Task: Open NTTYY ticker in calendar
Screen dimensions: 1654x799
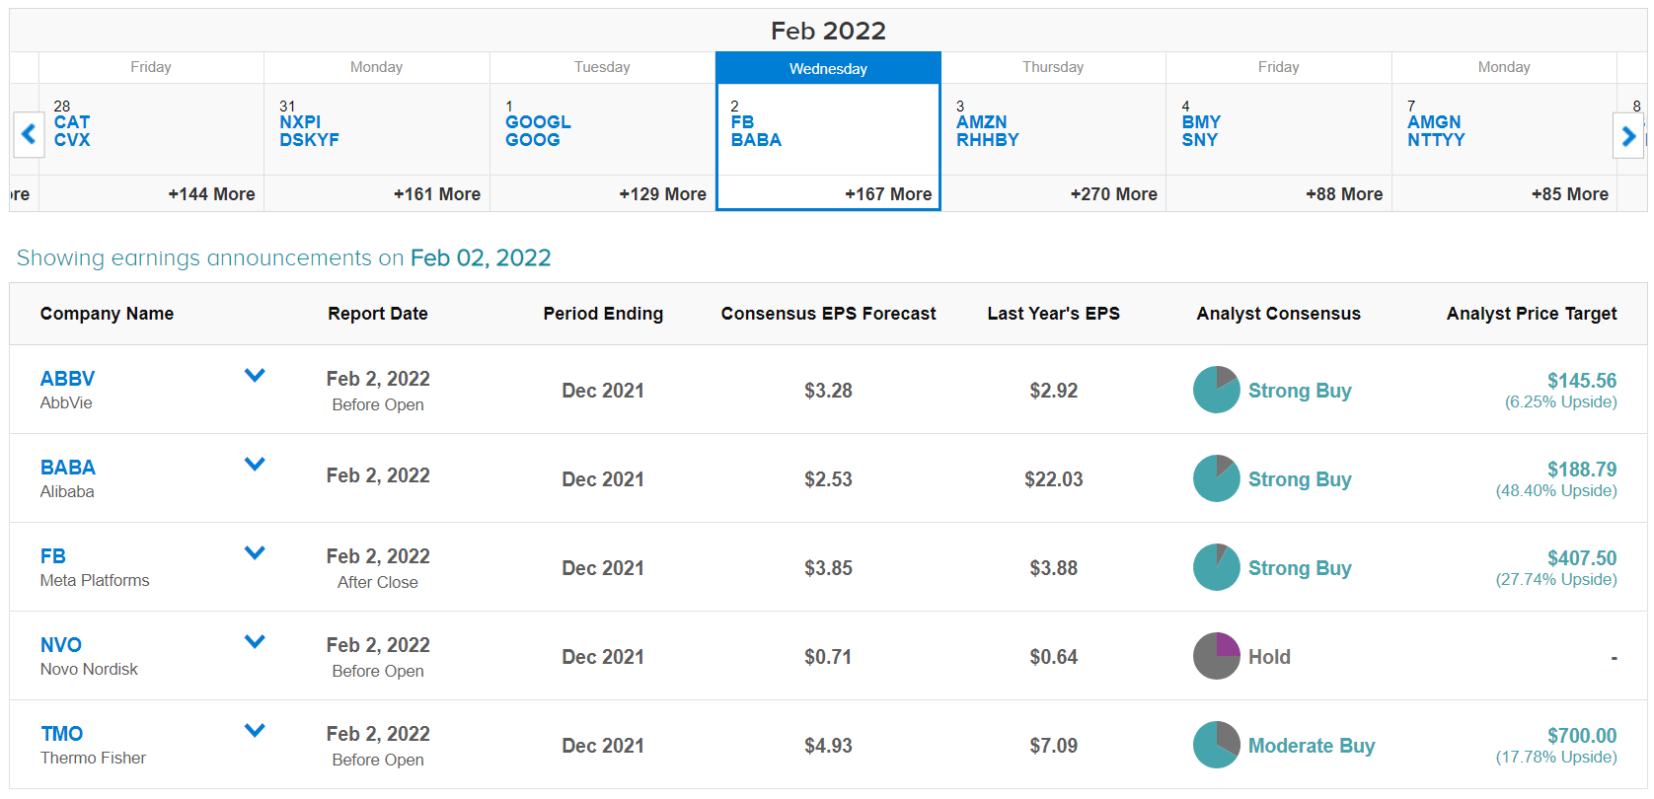Action: coord(1436,140)
